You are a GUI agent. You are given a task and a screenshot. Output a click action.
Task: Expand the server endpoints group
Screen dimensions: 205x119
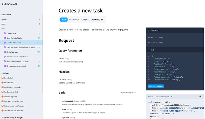pos(40,24)
